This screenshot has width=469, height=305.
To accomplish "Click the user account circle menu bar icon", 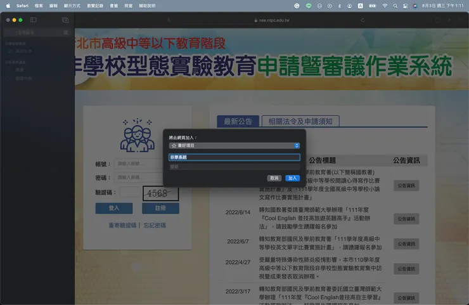I will pyautogui.click(x=349, y=6).
